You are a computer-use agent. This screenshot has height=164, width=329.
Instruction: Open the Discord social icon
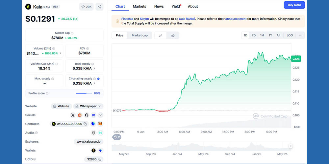[93, 115]
